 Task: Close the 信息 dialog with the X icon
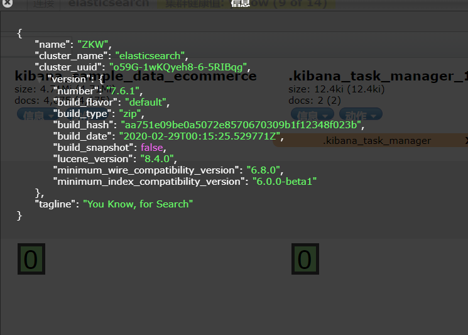(x=8, y=3)
